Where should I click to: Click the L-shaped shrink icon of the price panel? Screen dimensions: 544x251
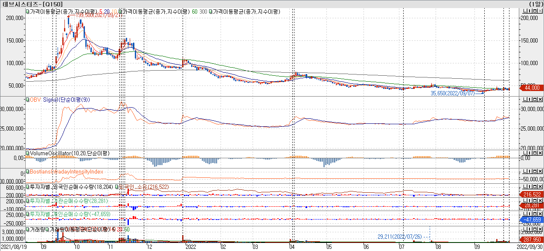coord(525,11)
